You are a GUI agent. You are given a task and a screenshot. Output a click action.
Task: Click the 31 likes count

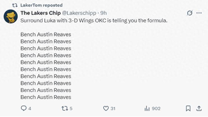click(113, 108)
